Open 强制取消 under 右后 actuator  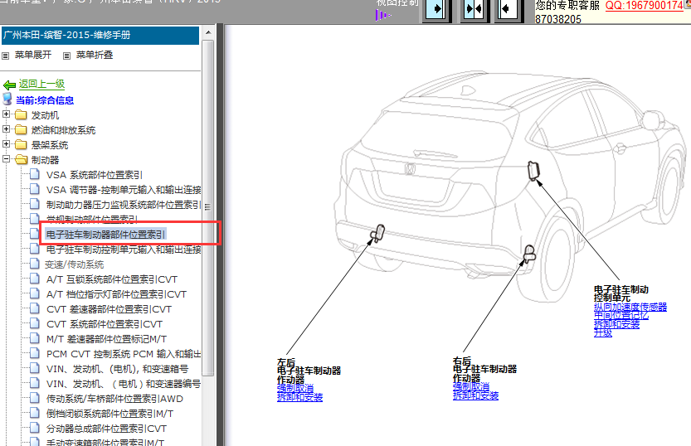click(x=471, y=387)
